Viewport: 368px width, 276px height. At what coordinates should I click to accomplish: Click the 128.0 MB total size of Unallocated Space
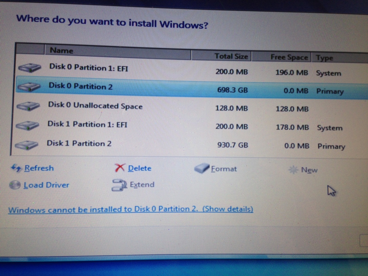232,108
